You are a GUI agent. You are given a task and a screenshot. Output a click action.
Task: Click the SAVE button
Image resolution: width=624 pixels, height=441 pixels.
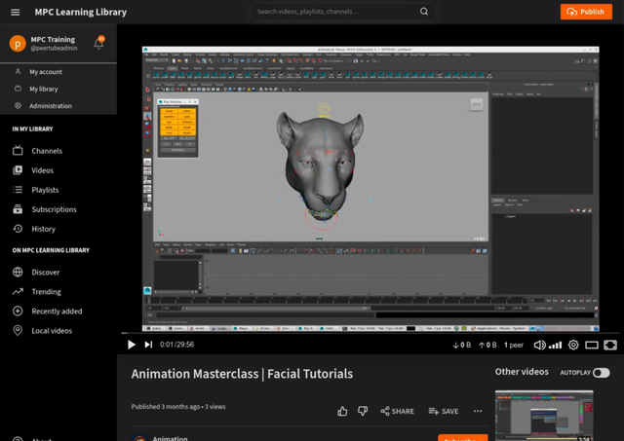coord(444,411)
